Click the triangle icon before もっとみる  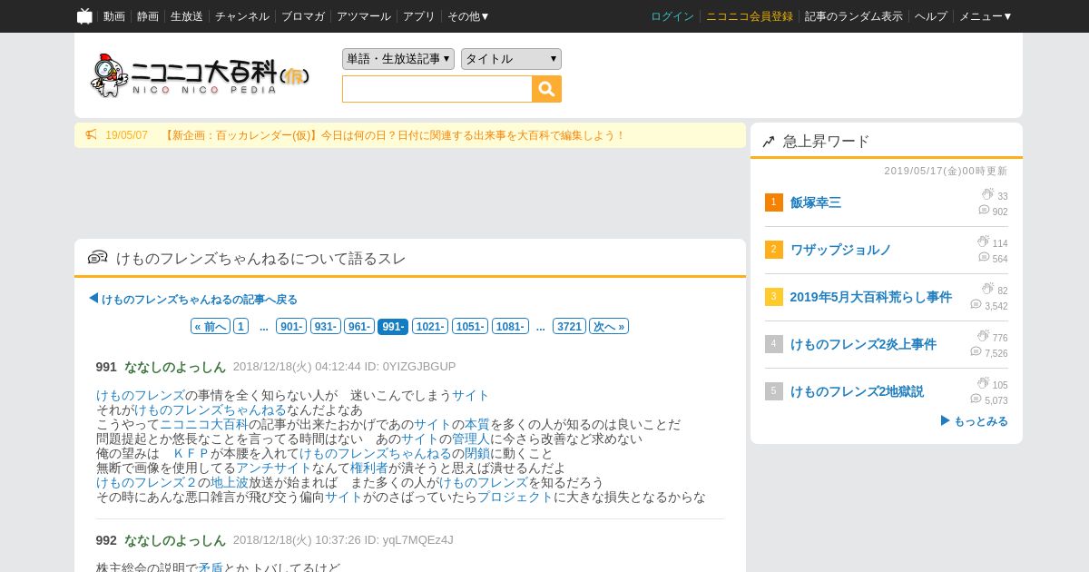pos(946,421)
